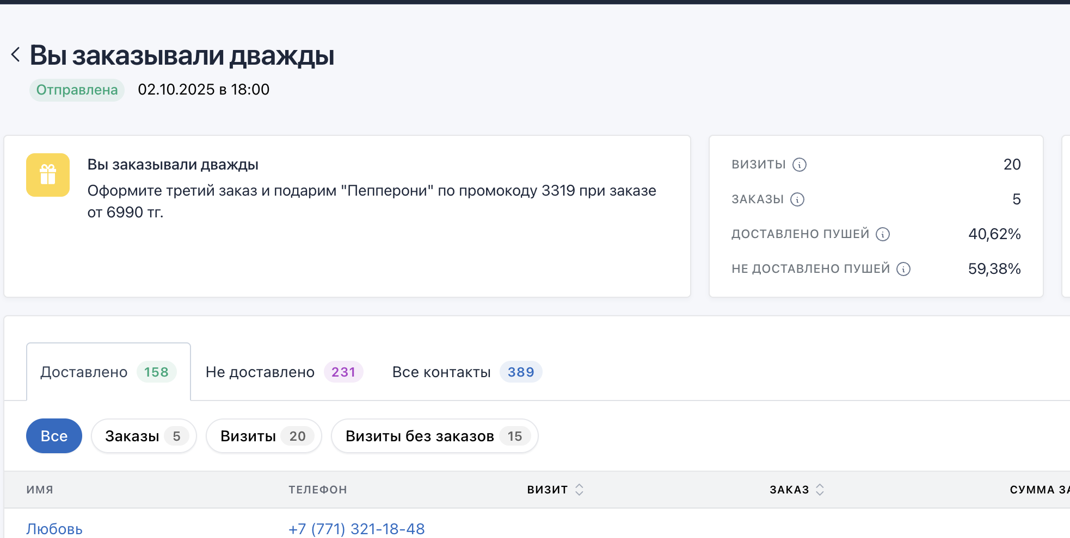Switch to the Доставлено tab
The image size is (1070, 538).
(x=108, y=372)
